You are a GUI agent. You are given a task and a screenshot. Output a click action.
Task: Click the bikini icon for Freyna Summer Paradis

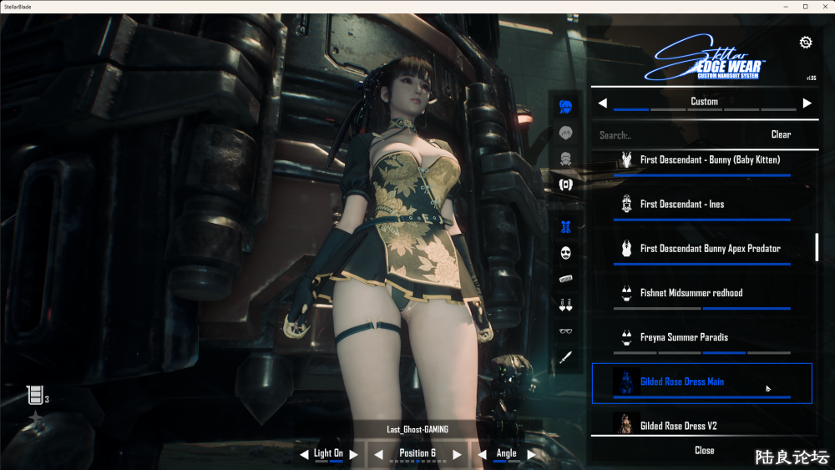click(627, 337)
